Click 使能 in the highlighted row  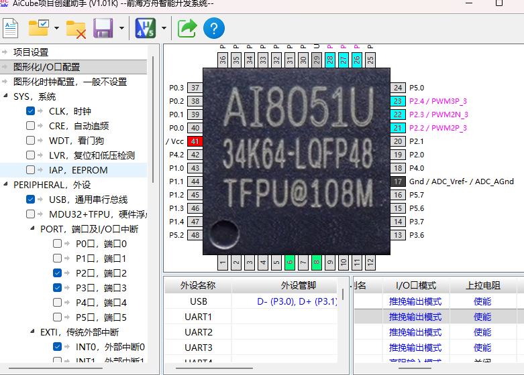482,317
